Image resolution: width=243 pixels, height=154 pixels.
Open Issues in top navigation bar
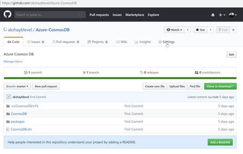pyautogui.click(x=117, y=15)
